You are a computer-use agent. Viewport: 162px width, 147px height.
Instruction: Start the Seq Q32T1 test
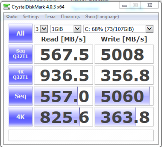[x=21, y=54]
